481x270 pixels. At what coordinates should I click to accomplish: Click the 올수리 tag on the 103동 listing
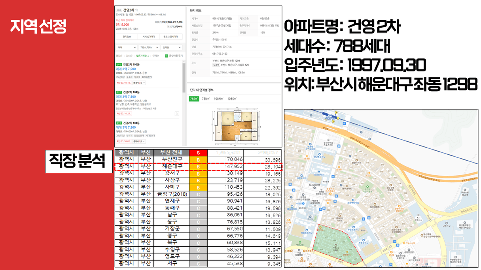129,77
